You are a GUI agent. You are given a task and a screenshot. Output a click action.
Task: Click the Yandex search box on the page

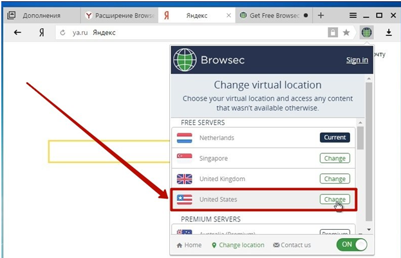109,151
